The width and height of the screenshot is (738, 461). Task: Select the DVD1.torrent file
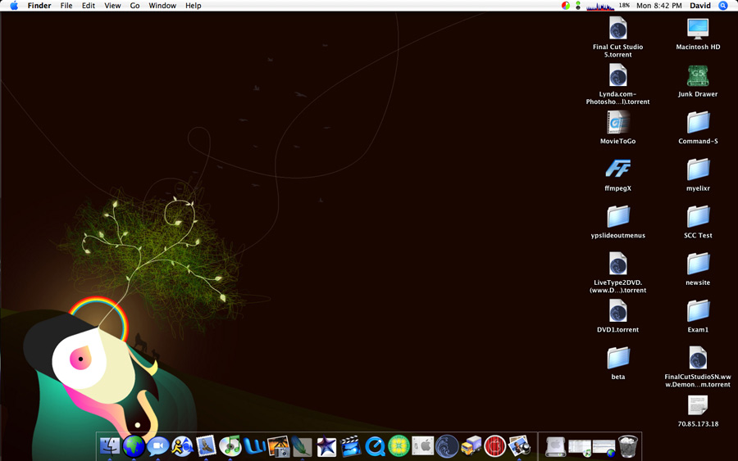[617, 311]
